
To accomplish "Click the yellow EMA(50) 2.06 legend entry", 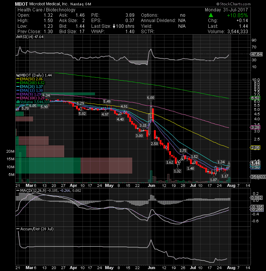I will coord(30,79).
